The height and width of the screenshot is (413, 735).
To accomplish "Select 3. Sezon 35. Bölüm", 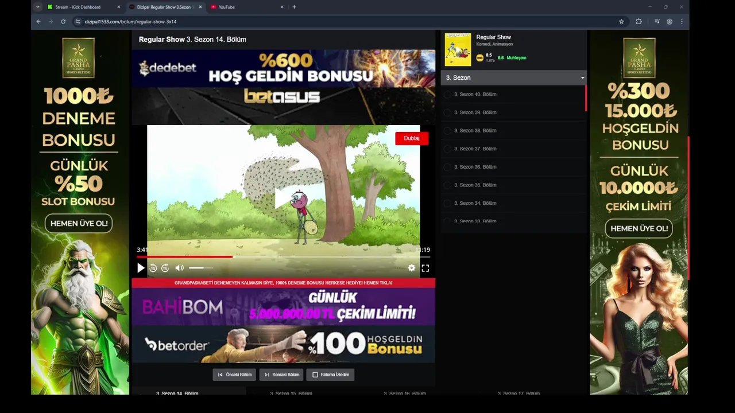I will pyautogui.click(x=475, y=185).
